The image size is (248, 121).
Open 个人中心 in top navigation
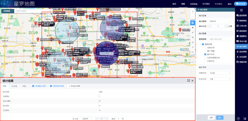click(219, 4)
